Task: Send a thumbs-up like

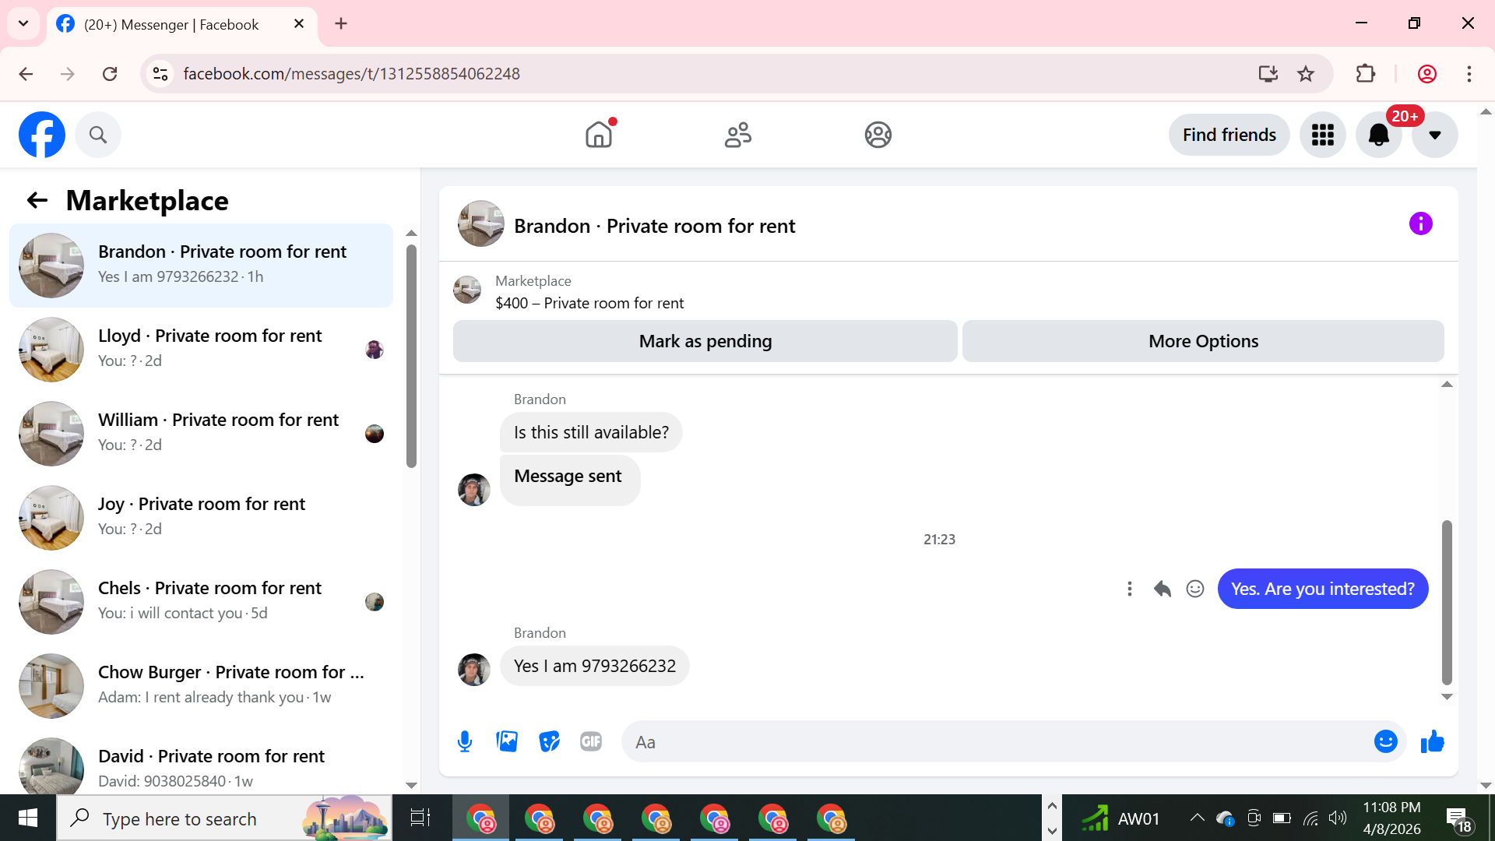Action: click(1432, 741)
